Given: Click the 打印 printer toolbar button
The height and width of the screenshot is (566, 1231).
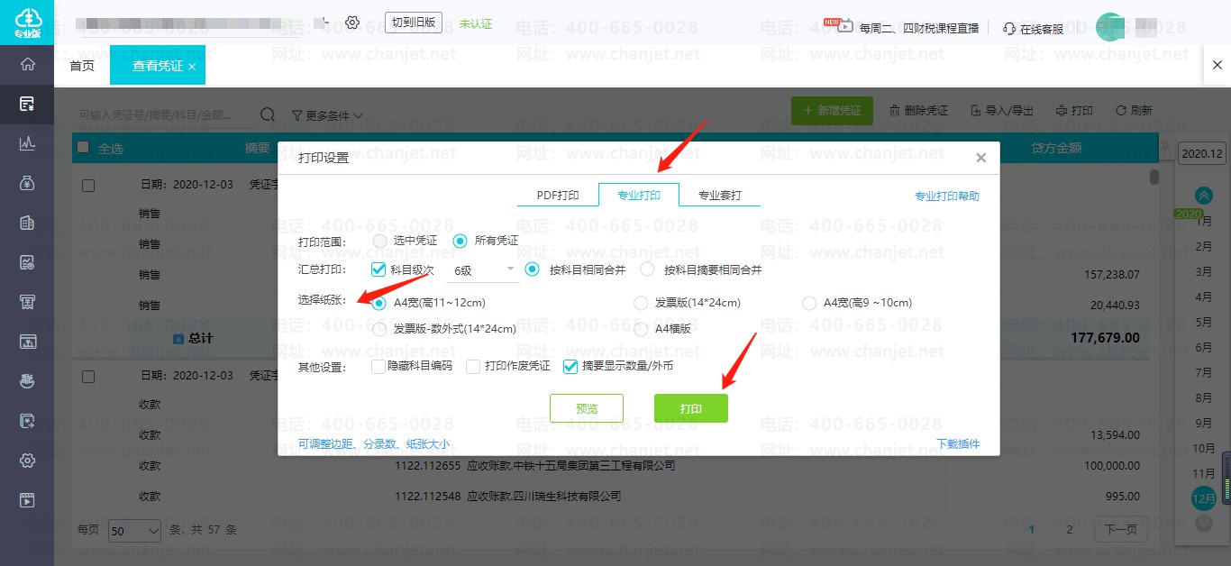Looking at the screenshot, I should [x=1073, y=111].
